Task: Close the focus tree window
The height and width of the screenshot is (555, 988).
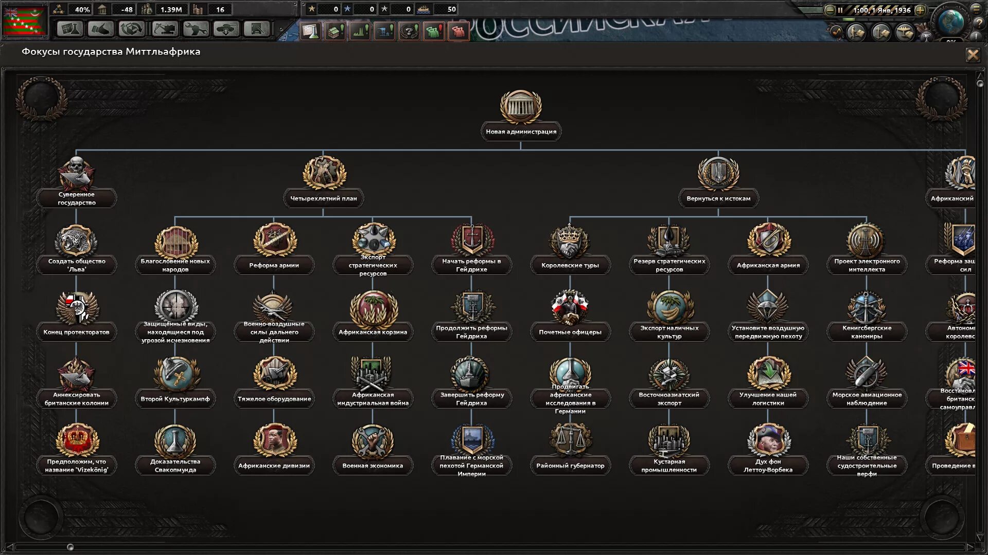Action: [973, 54]
